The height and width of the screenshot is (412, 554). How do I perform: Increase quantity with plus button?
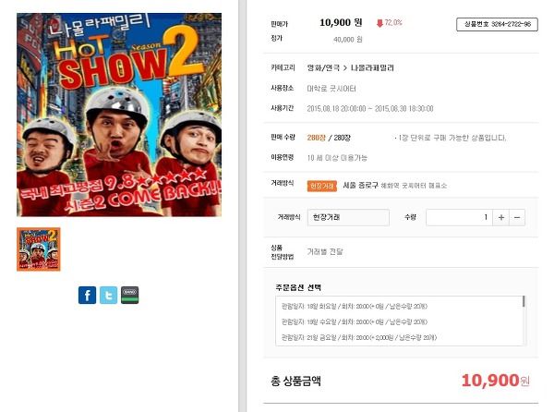coord(501,217)
